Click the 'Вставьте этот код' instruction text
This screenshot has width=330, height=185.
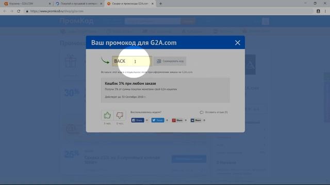click(x=146, y=72)
